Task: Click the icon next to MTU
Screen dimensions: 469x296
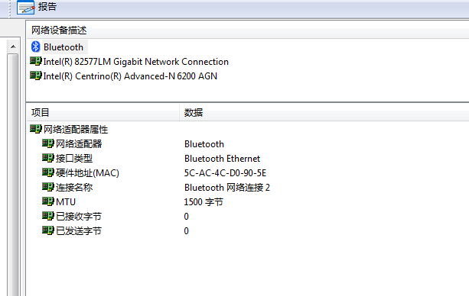Action: (48, 201)
